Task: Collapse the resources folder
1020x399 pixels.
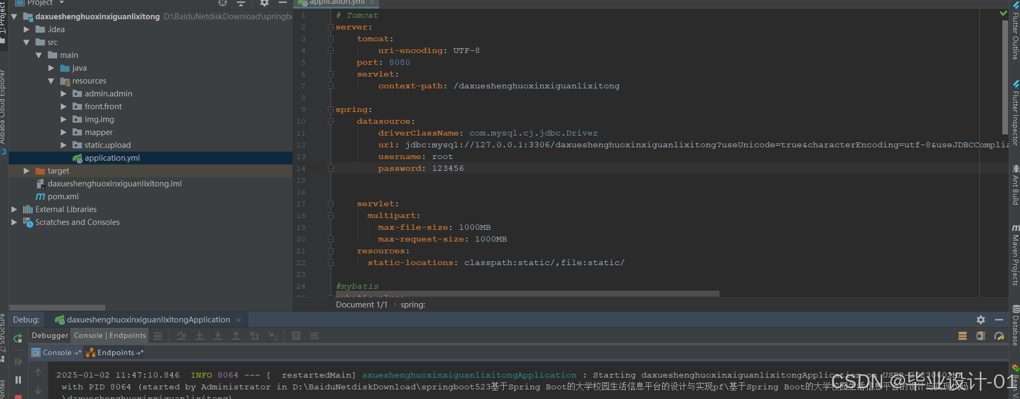Action: point(51,81)
